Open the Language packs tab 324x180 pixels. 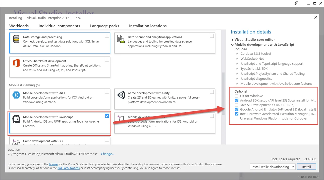(104, 26)
